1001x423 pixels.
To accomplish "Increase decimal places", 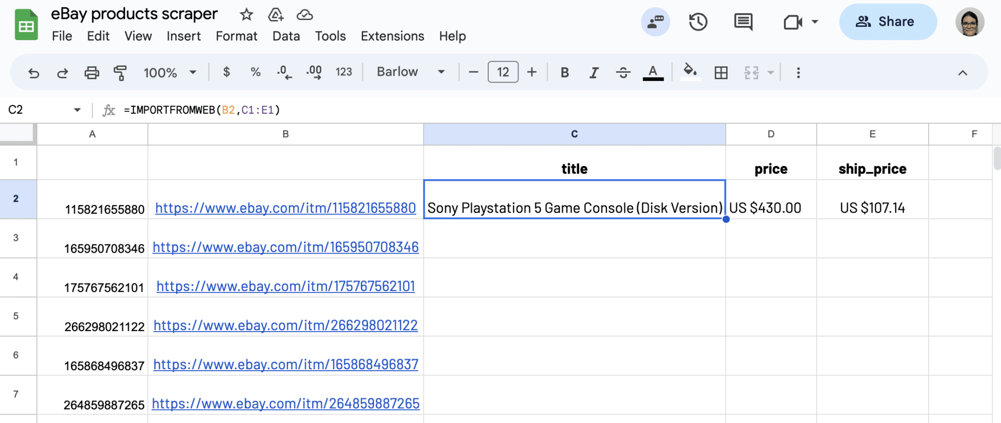I will tap(314, 72).
